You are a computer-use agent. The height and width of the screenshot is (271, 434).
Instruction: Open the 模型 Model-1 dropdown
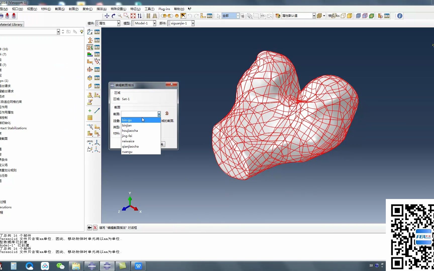[154, 23]
